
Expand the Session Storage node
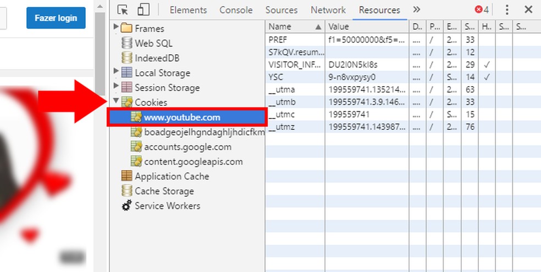(x=116, y=86)
